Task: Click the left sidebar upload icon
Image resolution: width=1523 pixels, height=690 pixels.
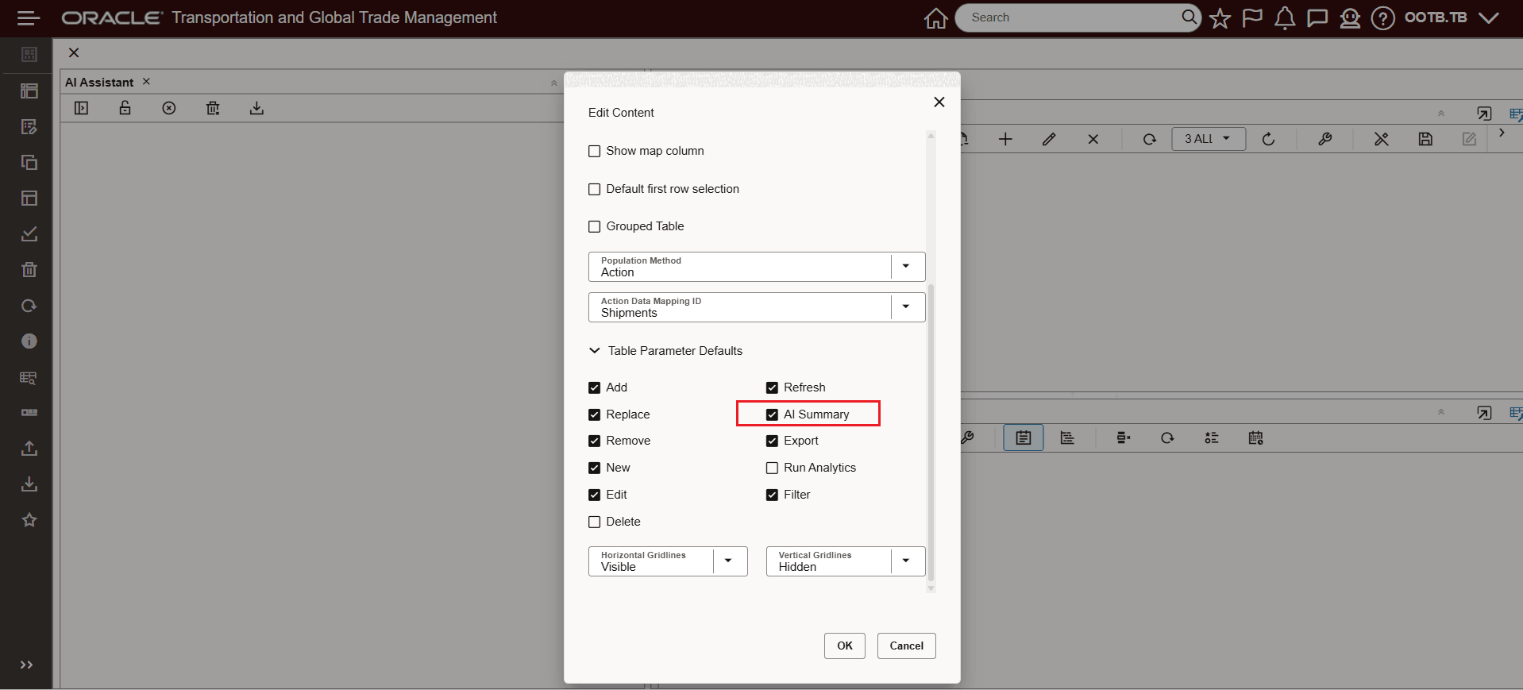Action: point(29,449)
